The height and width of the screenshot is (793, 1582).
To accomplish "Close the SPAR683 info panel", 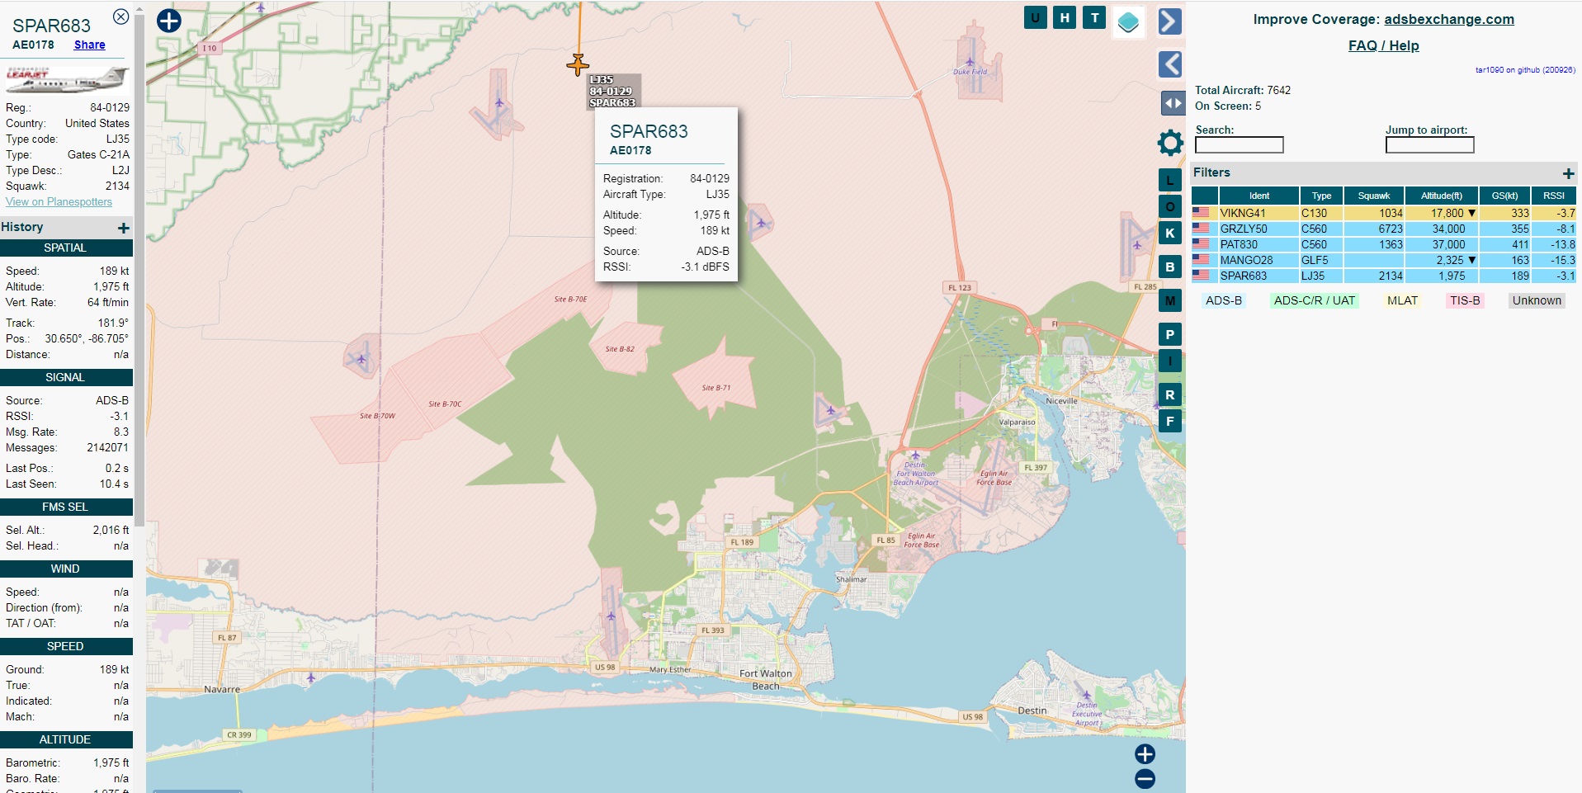I will (x=120, y=17).
